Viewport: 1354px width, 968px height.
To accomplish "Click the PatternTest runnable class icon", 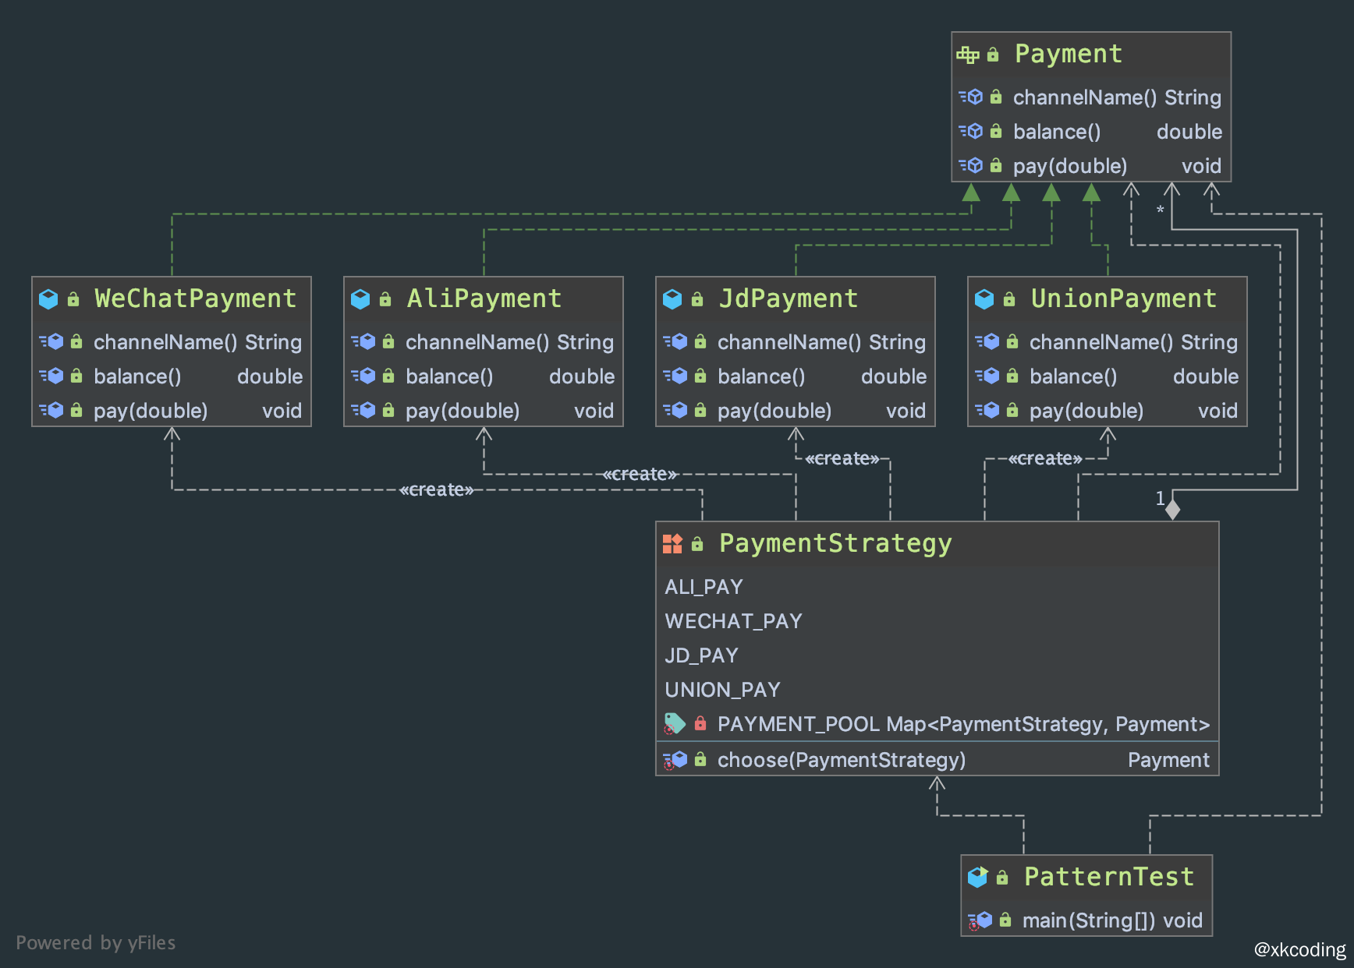I will [x=977, y=878].
